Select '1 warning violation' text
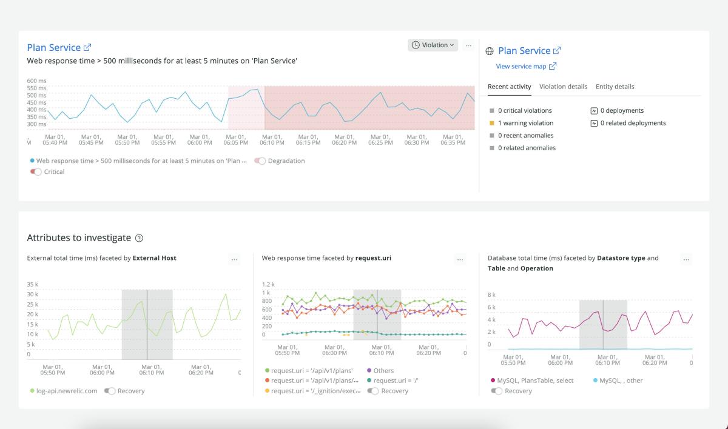The width and height of the screenshot is (728, 429). (525, 123)
